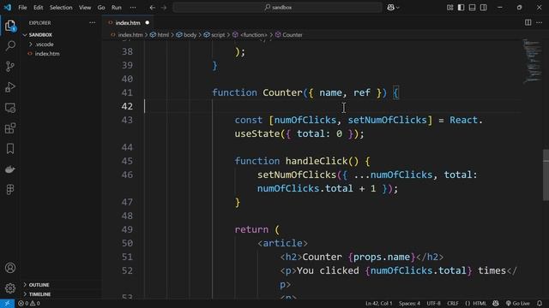Open the Extensions view

pyautogui.click(x=10, y=128)
